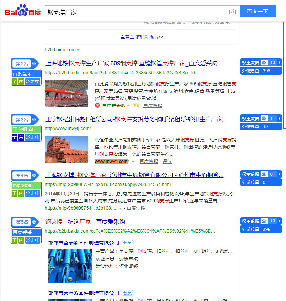Click swirl icon beside 第4名
The height and width of the screenshot is (301, 286).
coord(34,175)
